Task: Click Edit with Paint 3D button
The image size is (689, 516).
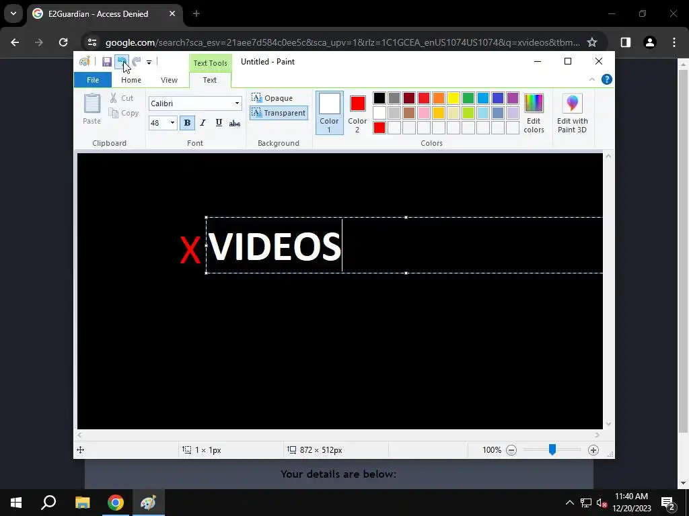Action: 572,113
